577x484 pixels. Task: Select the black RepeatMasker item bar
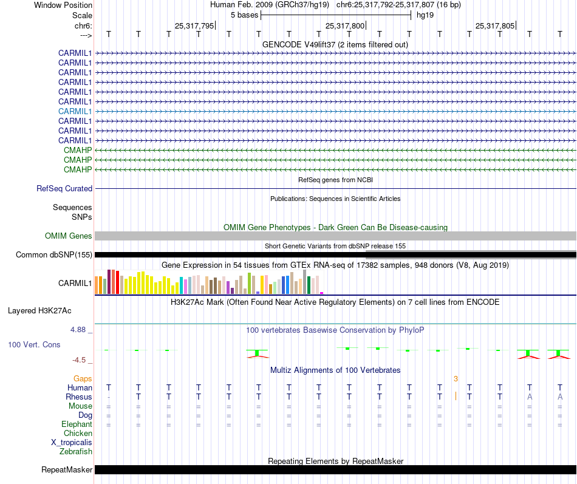pos(335,469)
